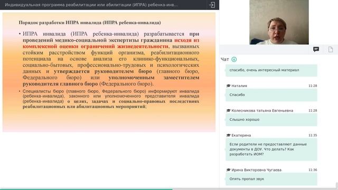
Task: Click the presenter webcam video
Action: (x=279, y=22)
